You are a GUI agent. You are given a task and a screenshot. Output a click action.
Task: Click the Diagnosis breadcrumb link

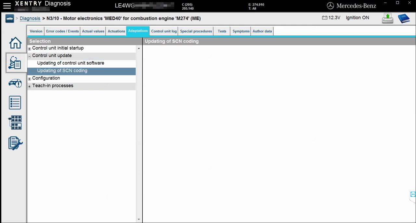pyautogui.click(x=30, y=18)
